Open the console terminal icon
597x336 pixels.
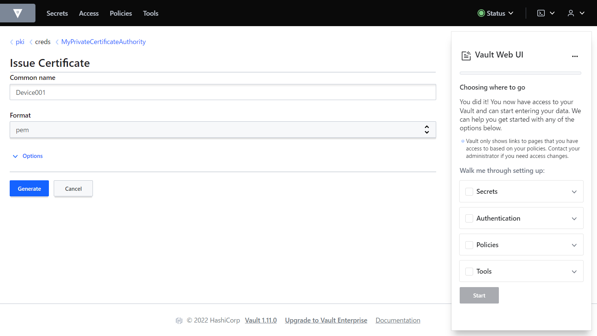point(541,13)
